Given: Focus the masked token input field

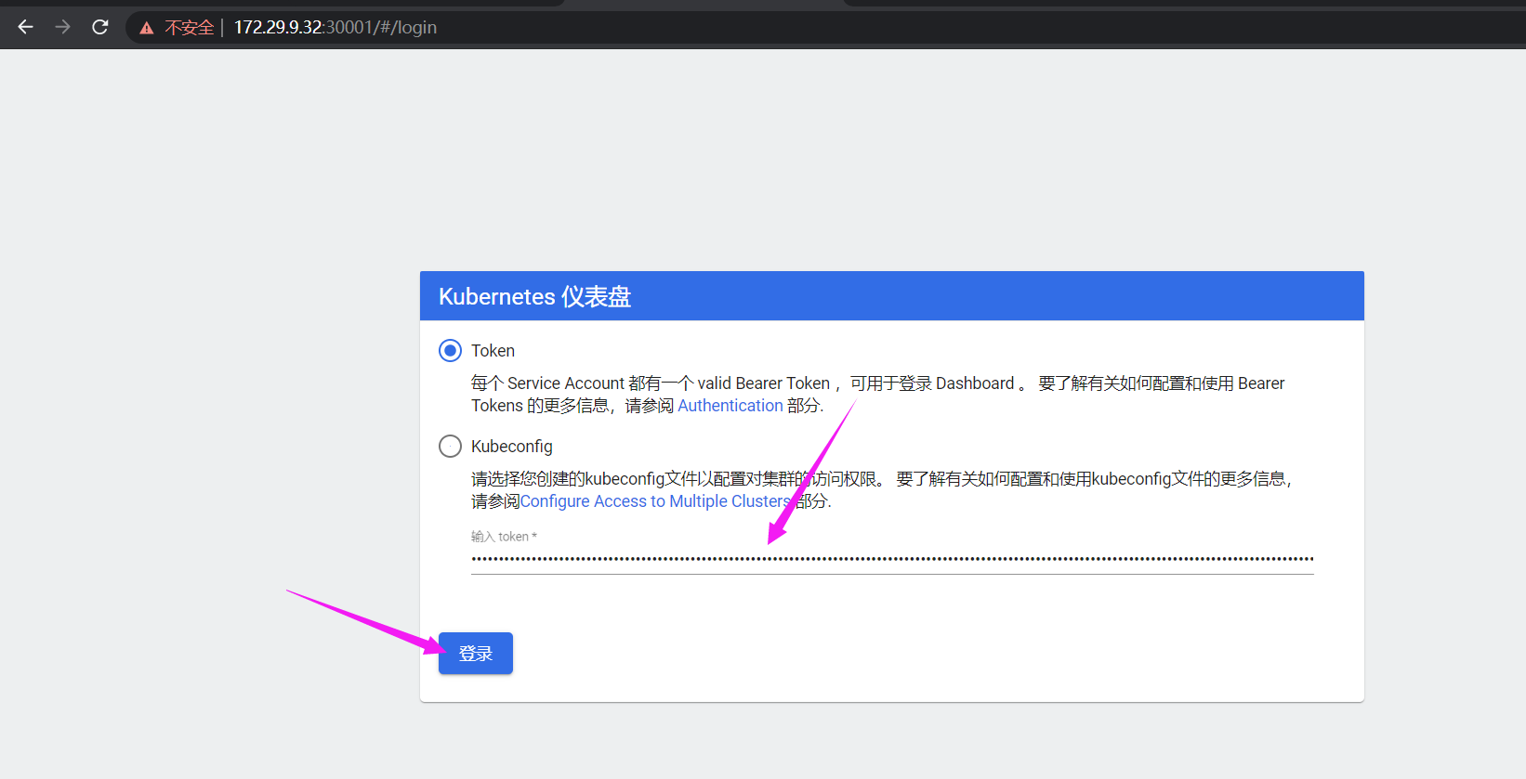Looking at the screenshot, I should click(892, 559).
